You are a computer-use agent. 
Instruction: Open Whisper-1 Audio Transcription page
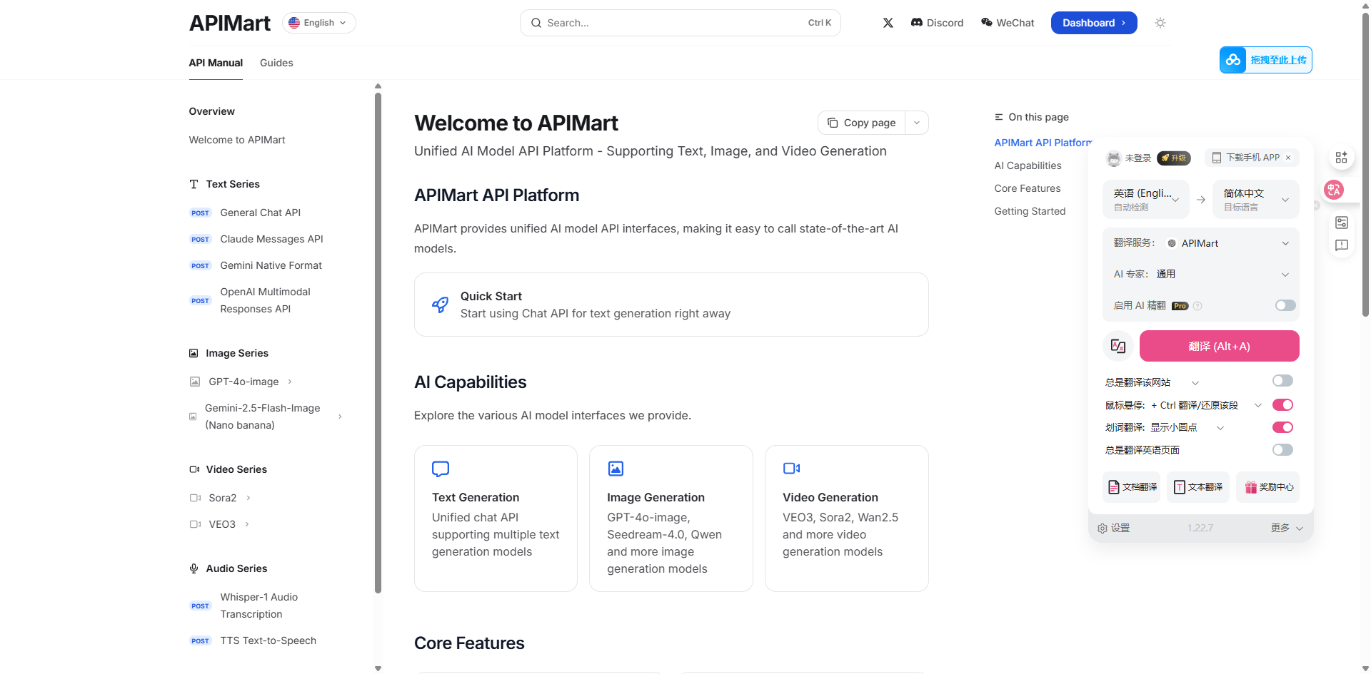pos(258,606)
